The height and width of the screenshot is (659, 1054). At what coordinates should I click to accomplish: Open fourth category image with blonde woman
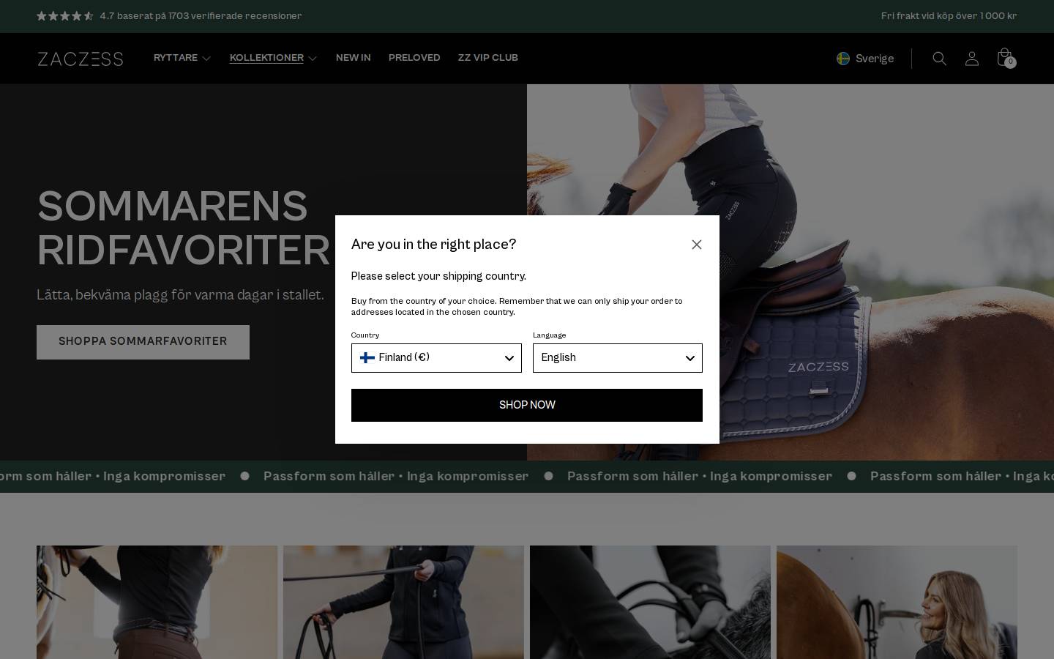897,602
